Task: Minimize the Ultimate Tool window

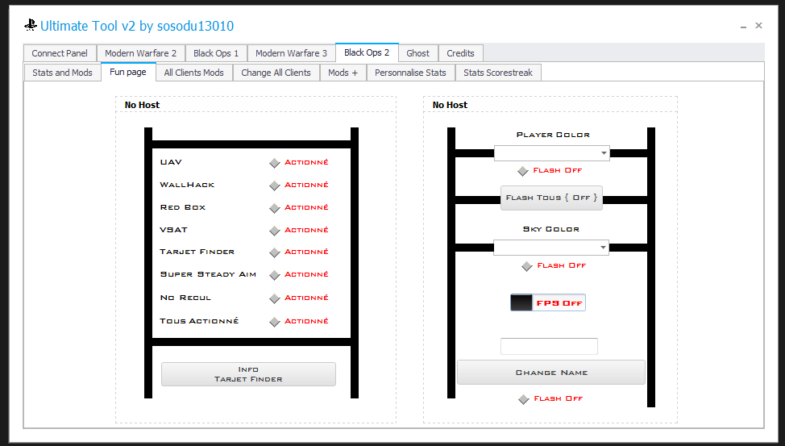Action: [x=743, y=26]
